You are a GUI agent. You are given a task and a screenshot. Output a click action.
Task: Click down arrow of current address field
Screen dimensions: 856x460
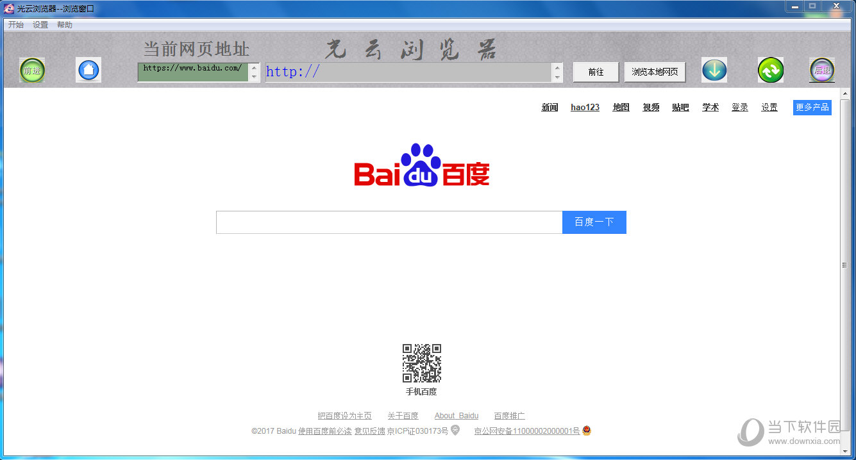pos(254,77)
